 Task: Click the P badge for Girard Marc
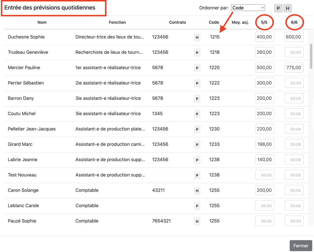tap(197, 145)
